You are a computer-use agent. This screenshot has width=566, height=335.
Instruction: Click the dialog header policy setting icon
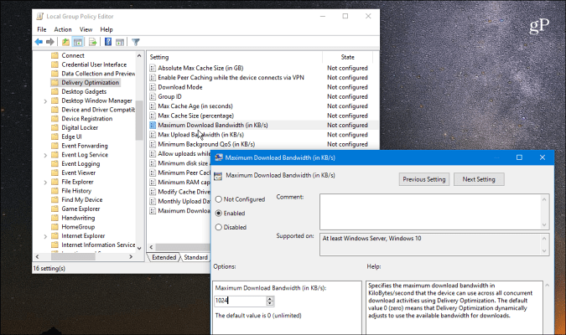point(218,176)
